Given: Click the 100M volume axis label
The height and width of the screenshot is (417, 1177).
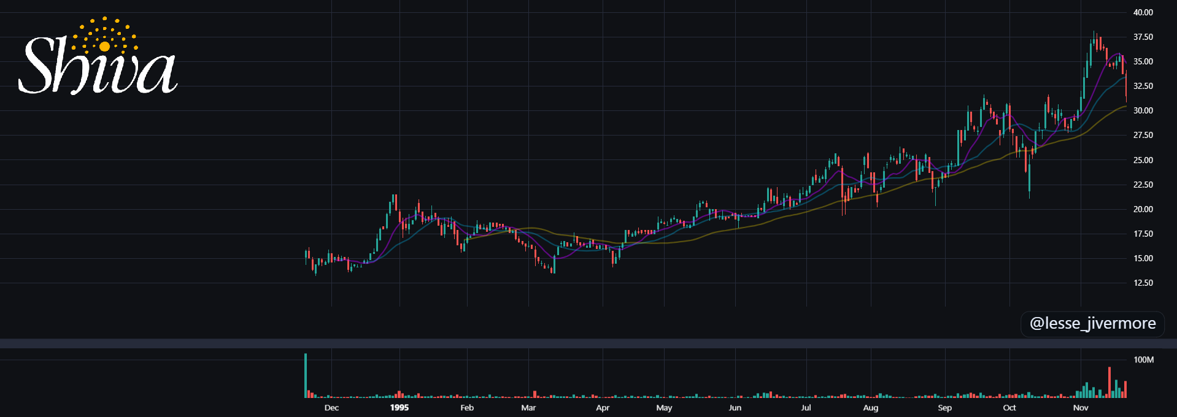Looking at the screenshot, I should [x=1143, y=359].
